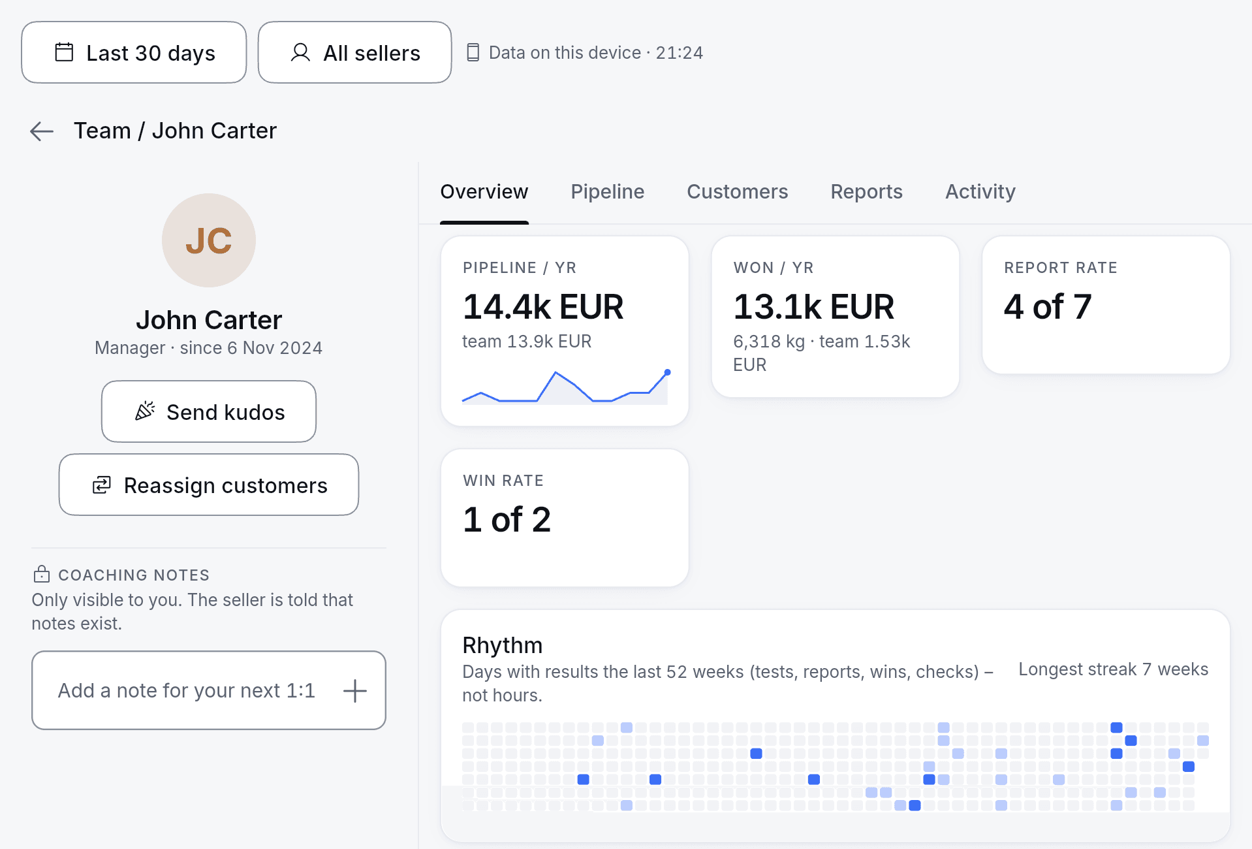Click the Data on this device timestamp
Viewport: 1252px width, 849px height.
(x=596, y=52)
